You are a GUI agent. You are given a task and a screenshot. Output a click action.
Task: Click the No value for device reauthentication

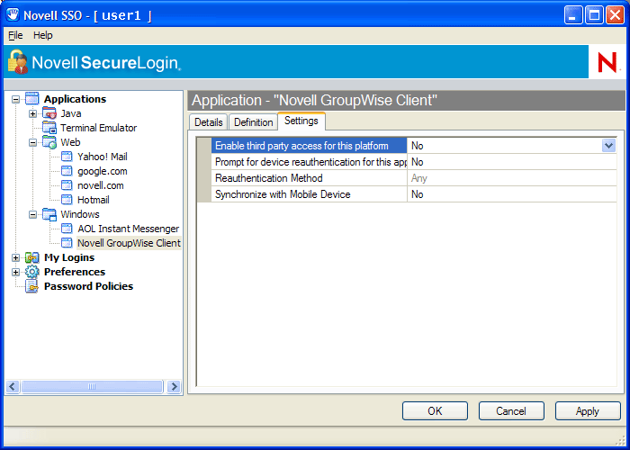pyautogui.click(x=418, y=162)
